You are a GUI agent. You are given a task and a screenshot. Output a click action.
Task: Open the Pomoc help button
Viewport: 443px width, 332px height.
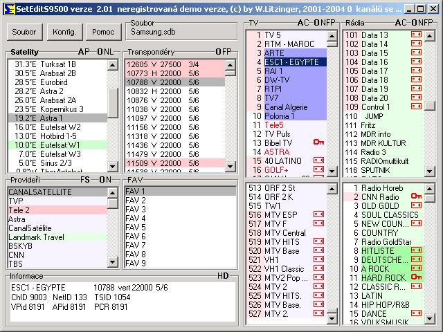pos(103,32)
